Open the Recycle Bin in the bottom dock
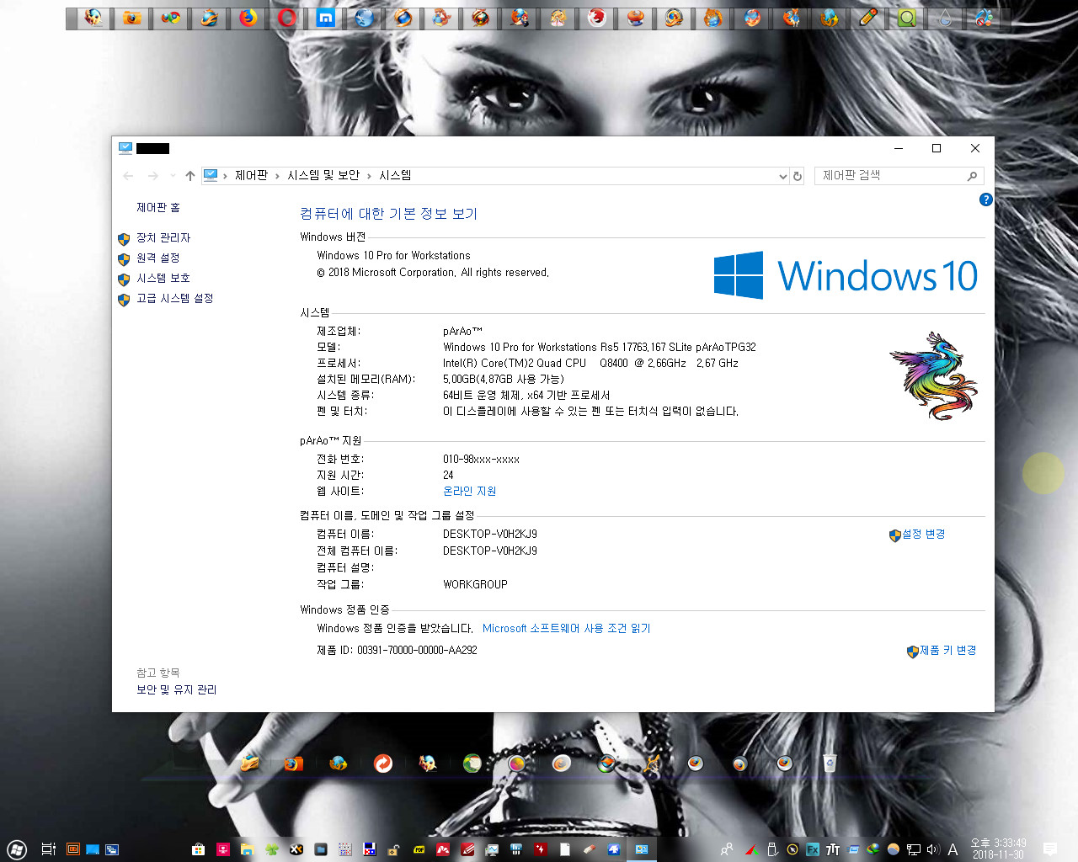This screenshot has width=1078, height=862. (x=830, y=763)
